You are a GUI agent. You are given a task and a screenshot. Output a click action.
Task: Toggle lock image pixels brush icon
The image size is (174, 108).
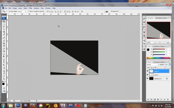[154, 68]
